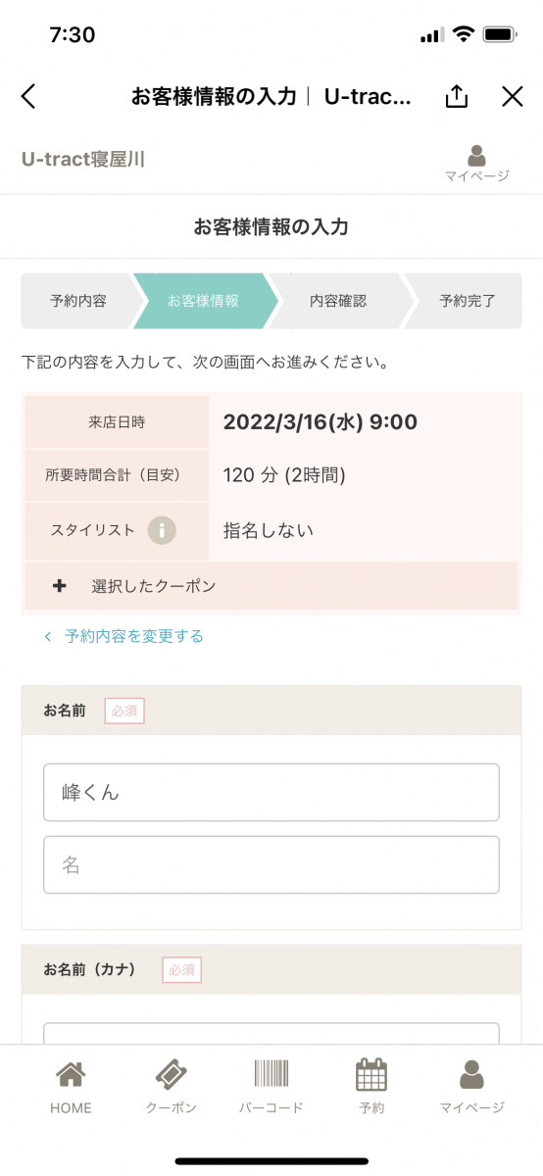Select the 予約内容 step tab
This screenshot has height=1176, width=543.
point(78,301)
